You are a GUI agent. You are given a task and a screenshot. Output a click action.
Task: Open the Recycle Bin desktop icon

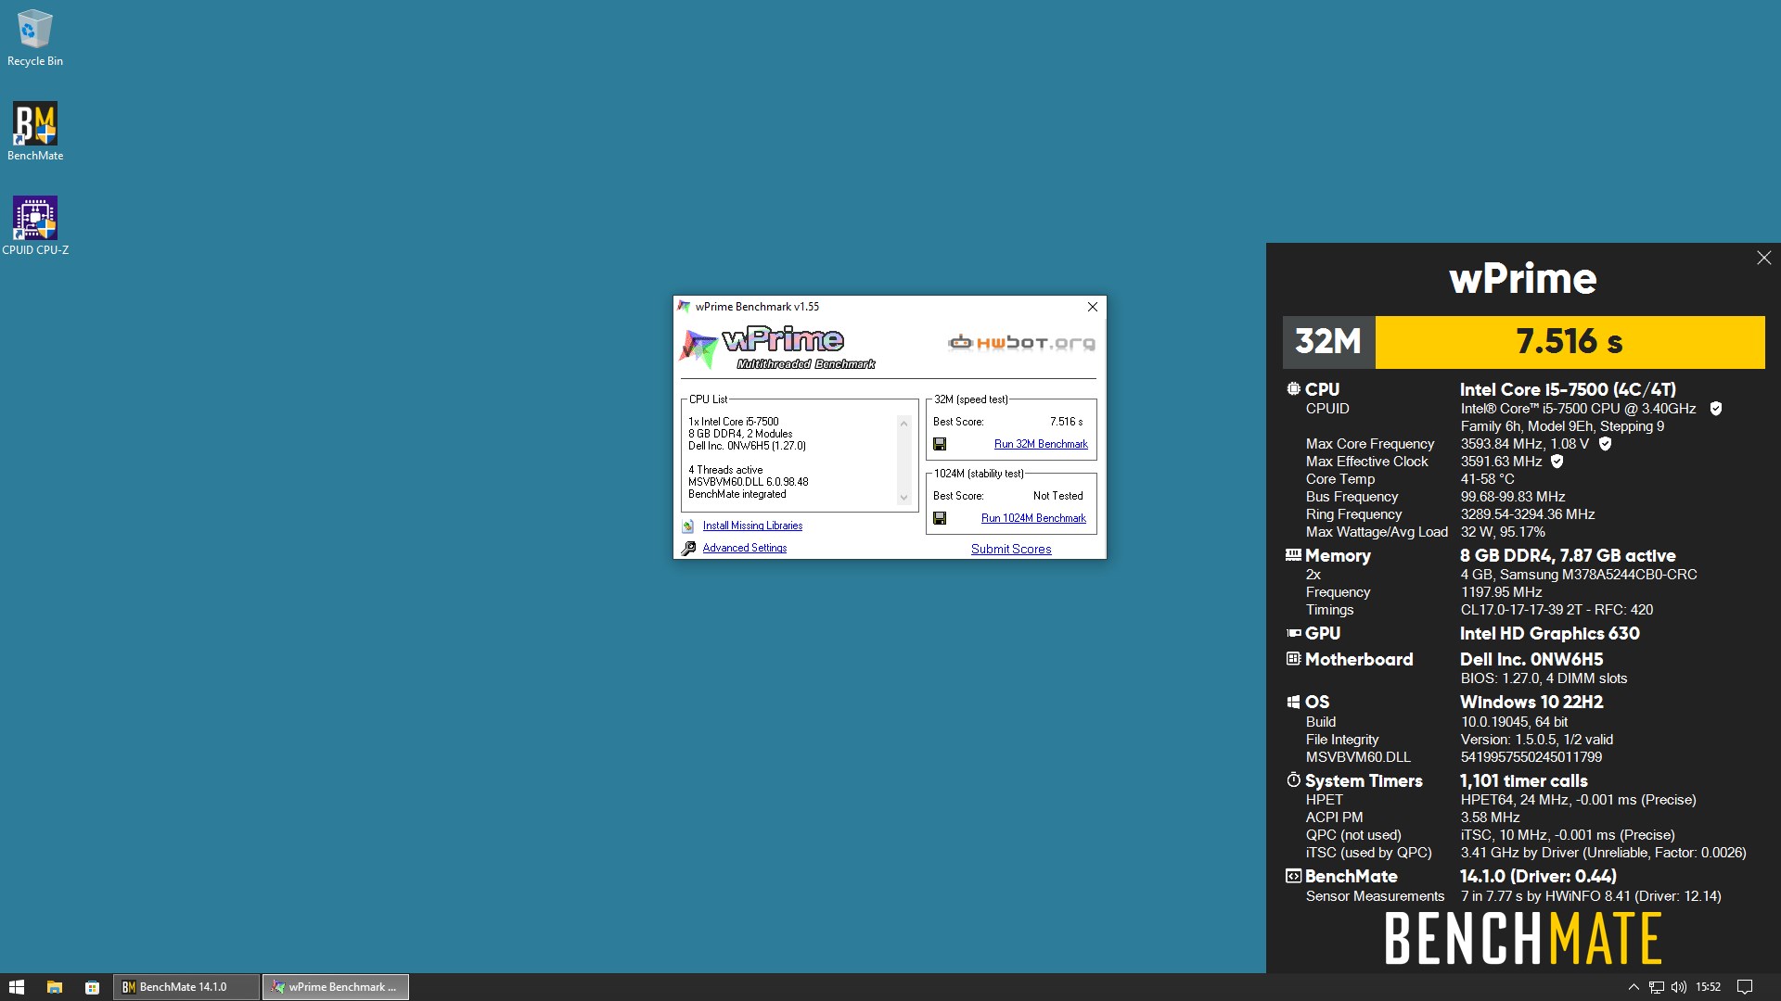(35, 38)
